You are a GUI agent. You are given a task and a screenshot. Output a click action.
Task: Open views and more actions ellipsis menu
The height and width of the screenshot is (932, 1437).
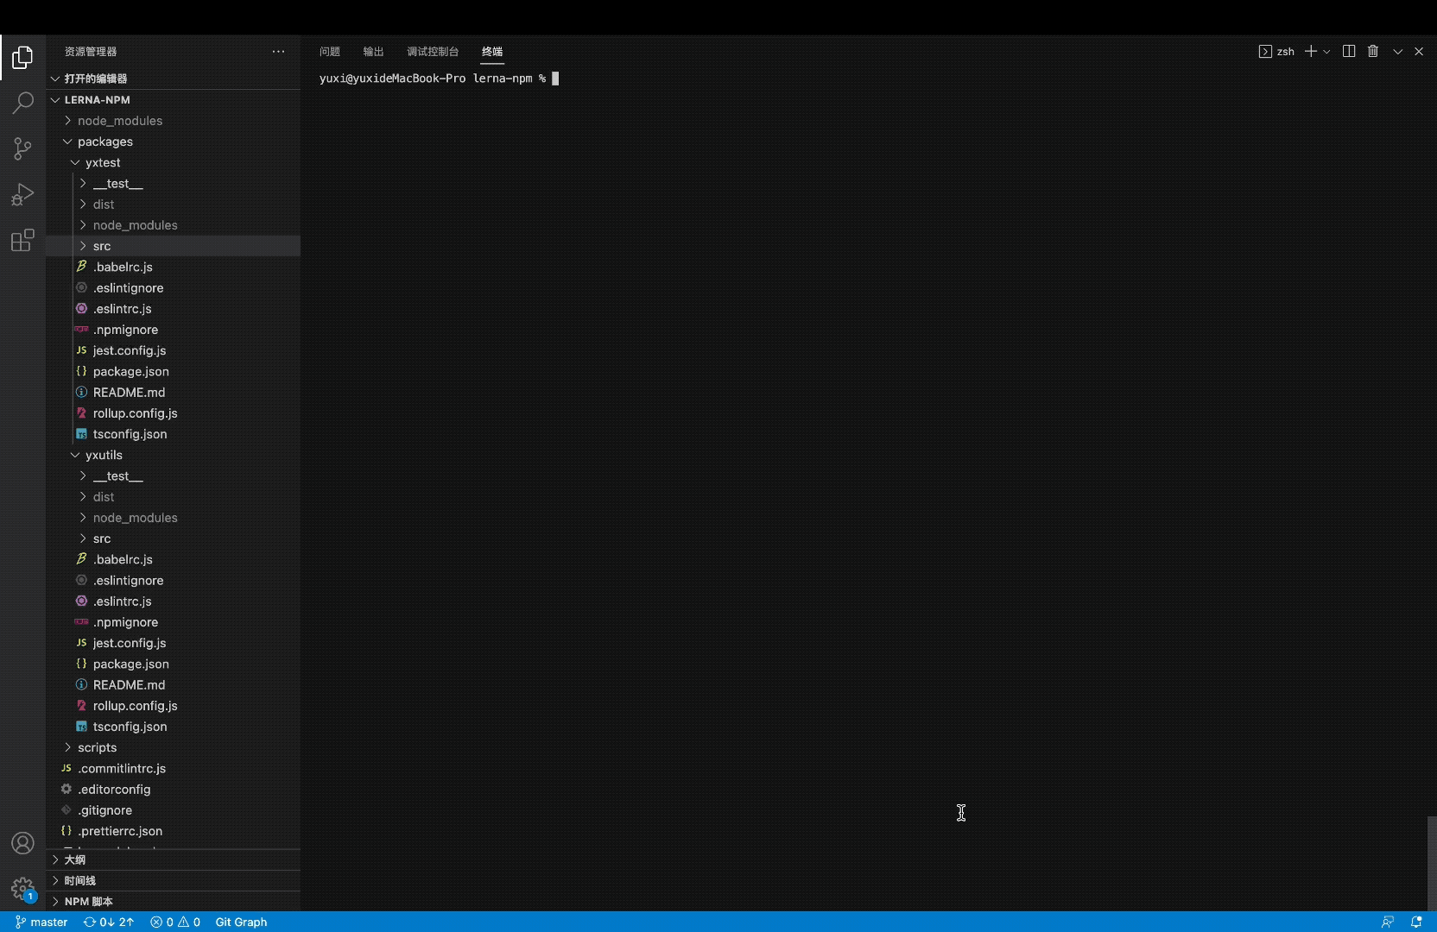279,52
